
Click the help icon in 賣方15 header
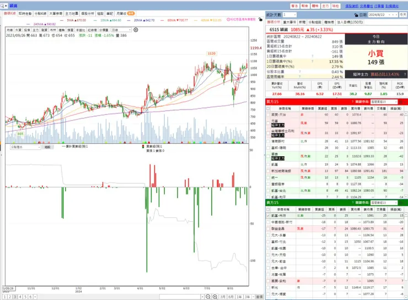coord(352,203)
